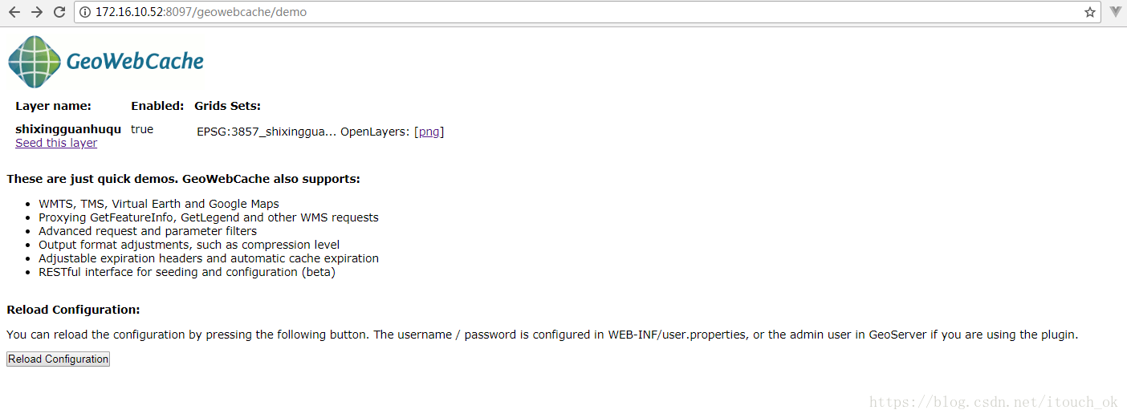The image size is (1127, 418).
Task: Open the png OpenLayers demo link
Action: pos(429,132)
